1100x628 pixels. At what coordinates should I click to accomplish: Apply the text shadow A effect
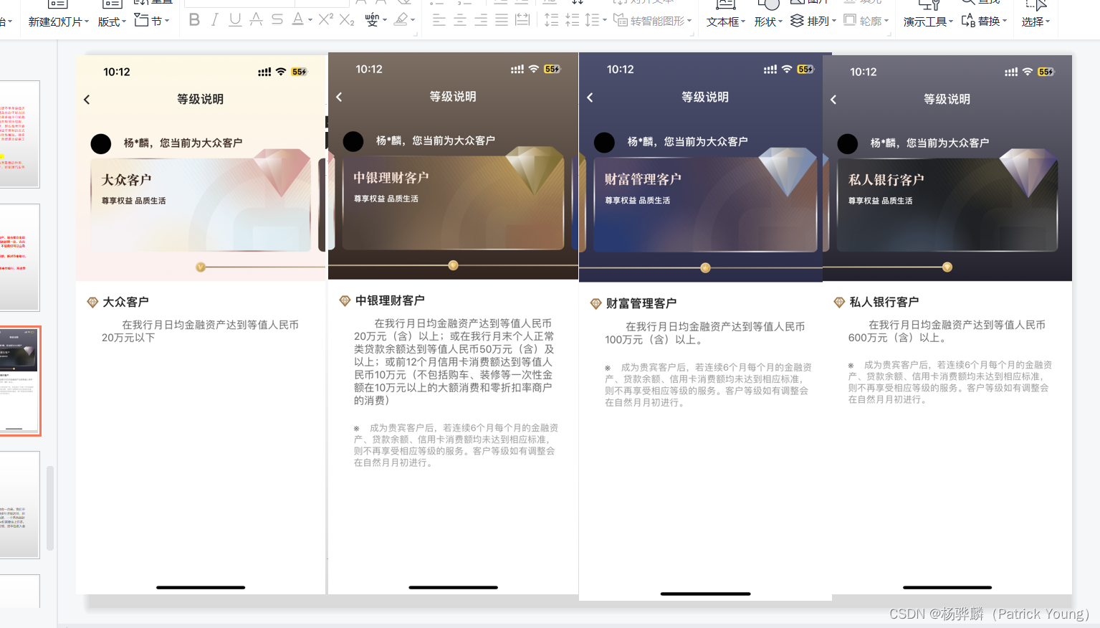click(x=256, y=20)
